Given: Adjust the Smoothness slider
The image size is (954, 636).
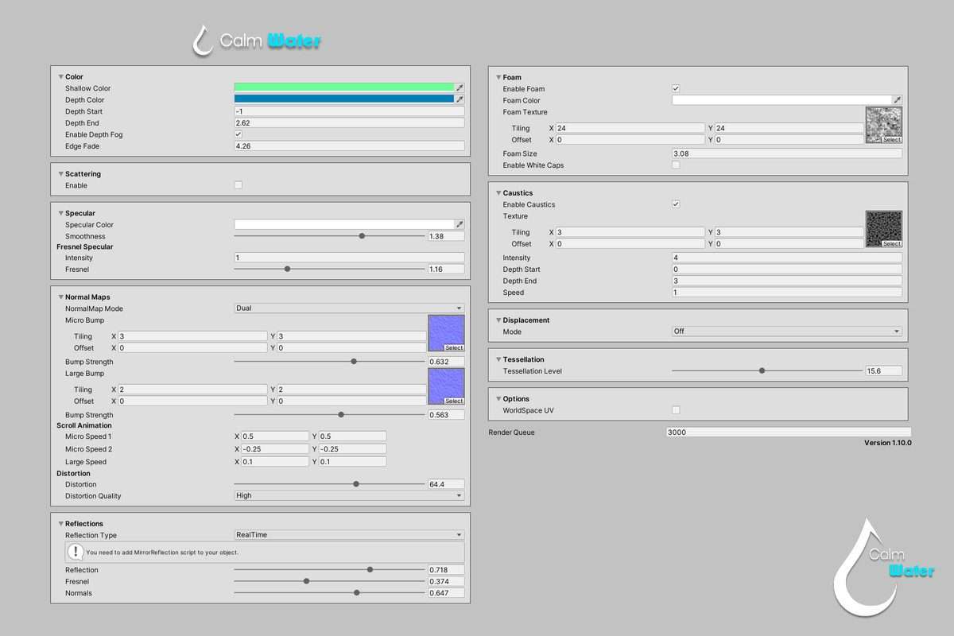Looking at the screenshot, I should click(x=329, y=236).
